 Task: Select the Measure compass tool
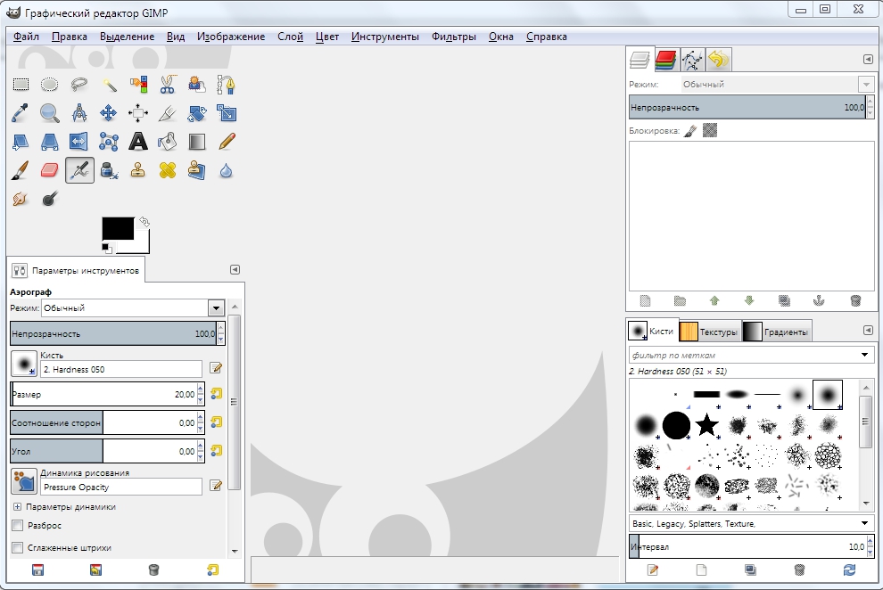coord(79,113)
